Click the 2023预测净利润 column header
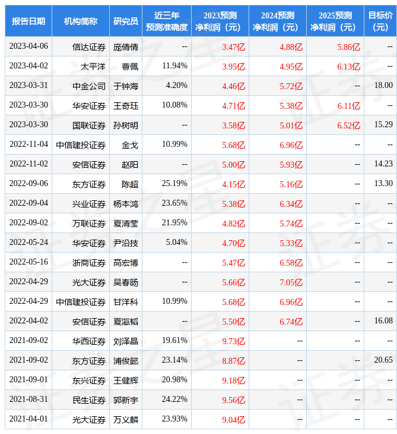Image resolution: width=397 pixels, height=434 pixels. click(x=220, y=21)
